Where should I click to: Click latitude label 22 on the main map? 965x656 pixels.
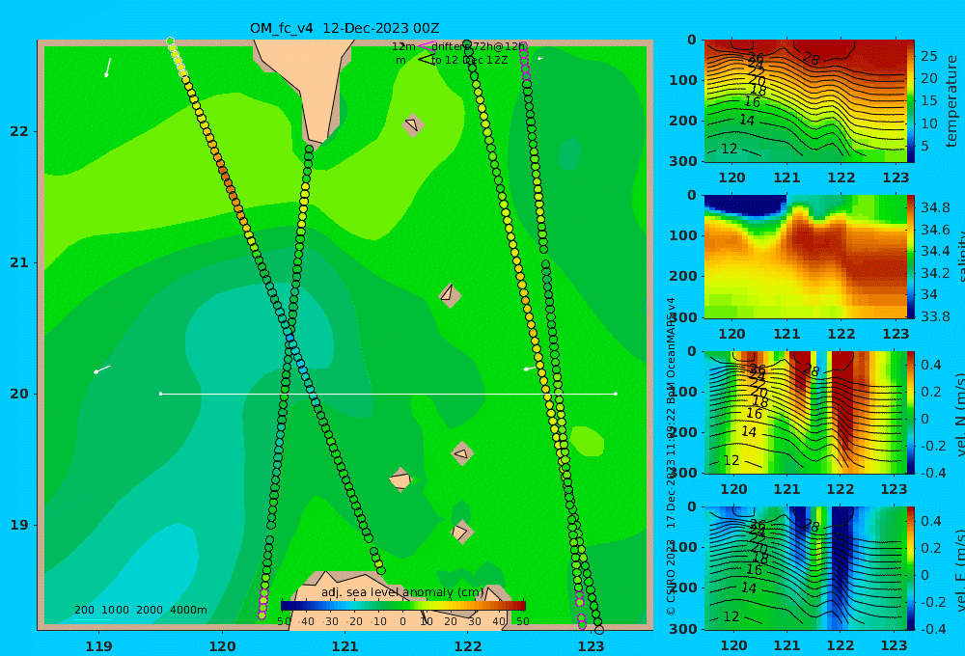[19, 131]
